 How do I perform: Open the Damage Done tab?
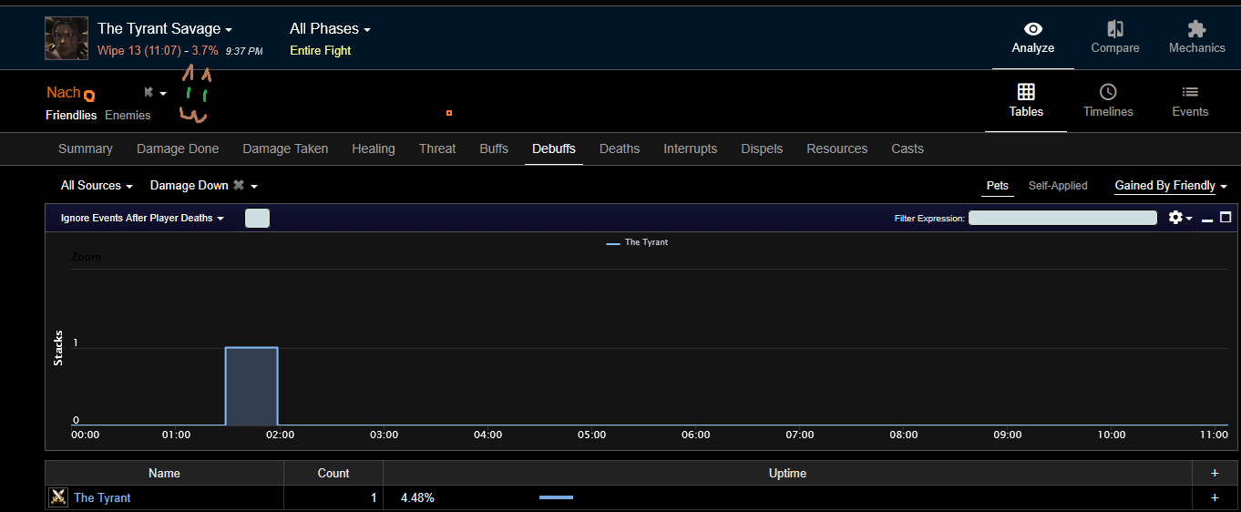click(178, 148)
